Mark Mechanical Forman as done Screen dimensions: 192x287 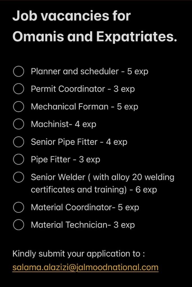point(19,107)
